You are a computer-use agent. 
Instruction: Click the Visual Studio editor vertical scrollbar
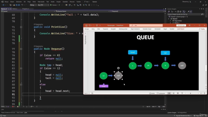[165, 59]
